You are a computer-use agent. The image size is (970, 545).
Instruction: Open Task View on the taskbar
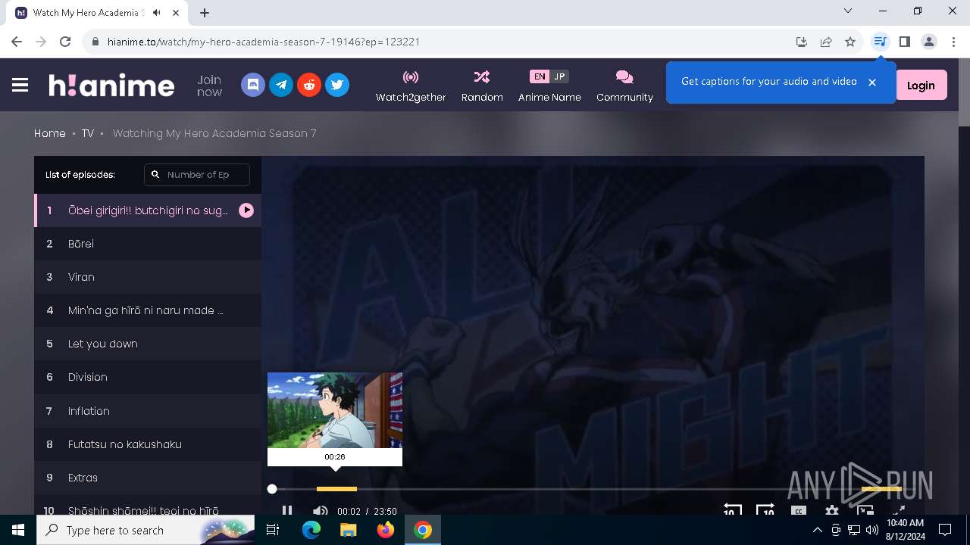273,530
